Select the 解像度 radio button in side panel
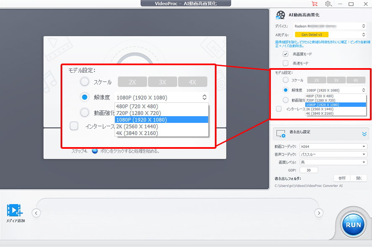Image resolution: width=372 pixels, height=247 pixels. pos(285,90)
